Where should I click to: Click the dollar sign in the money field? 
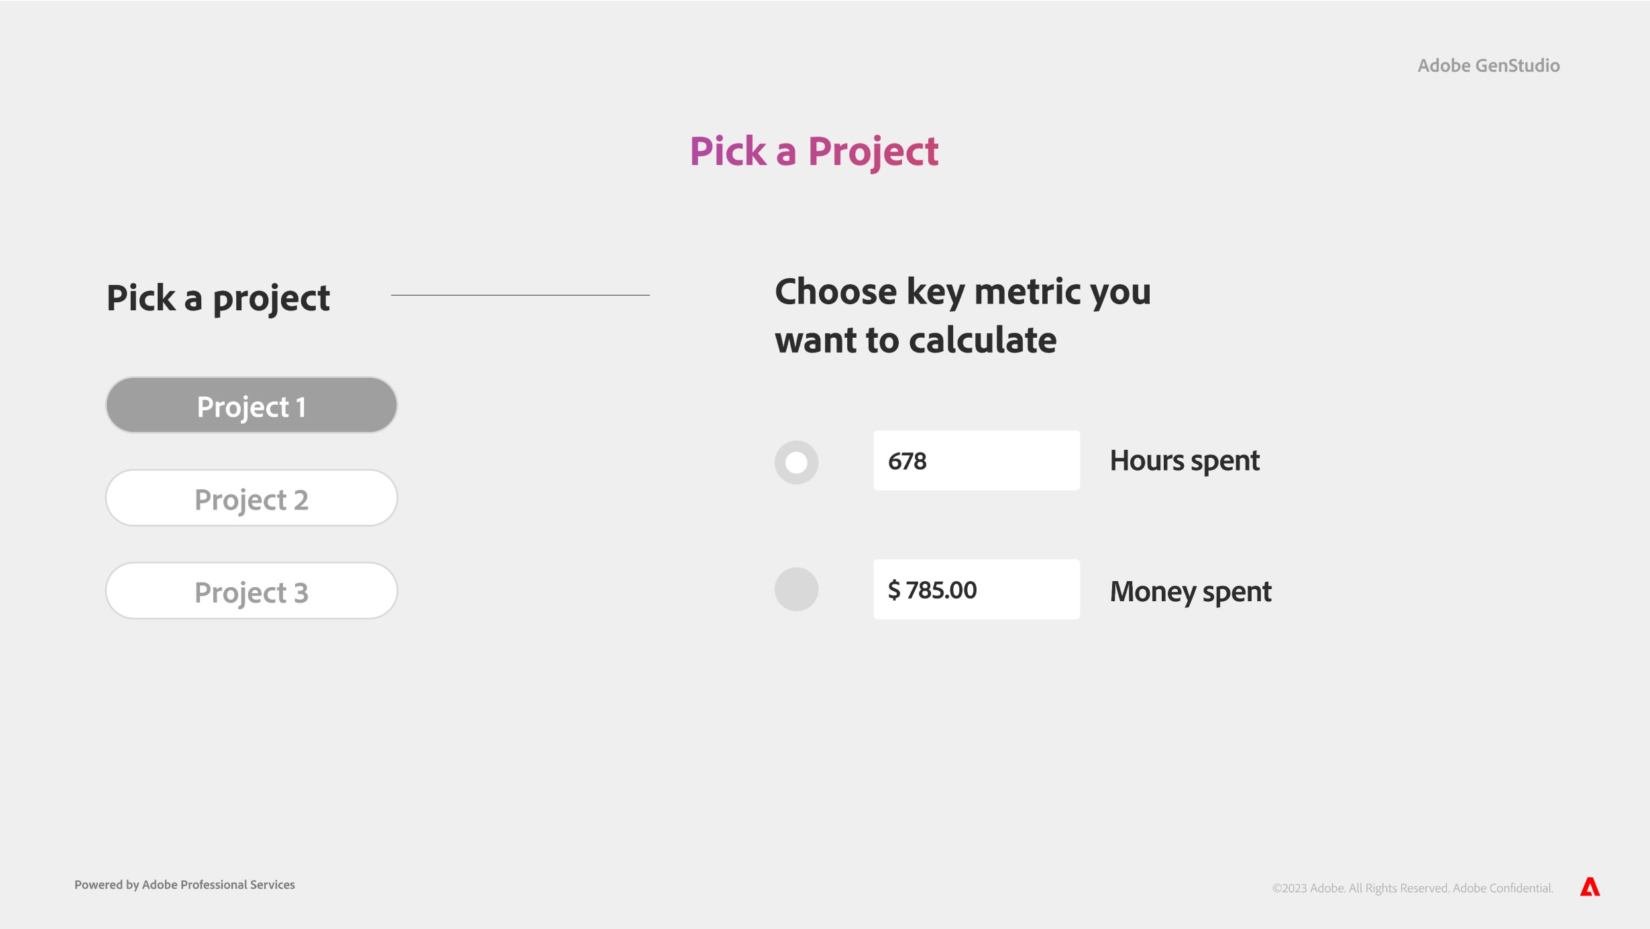point(894,590)
